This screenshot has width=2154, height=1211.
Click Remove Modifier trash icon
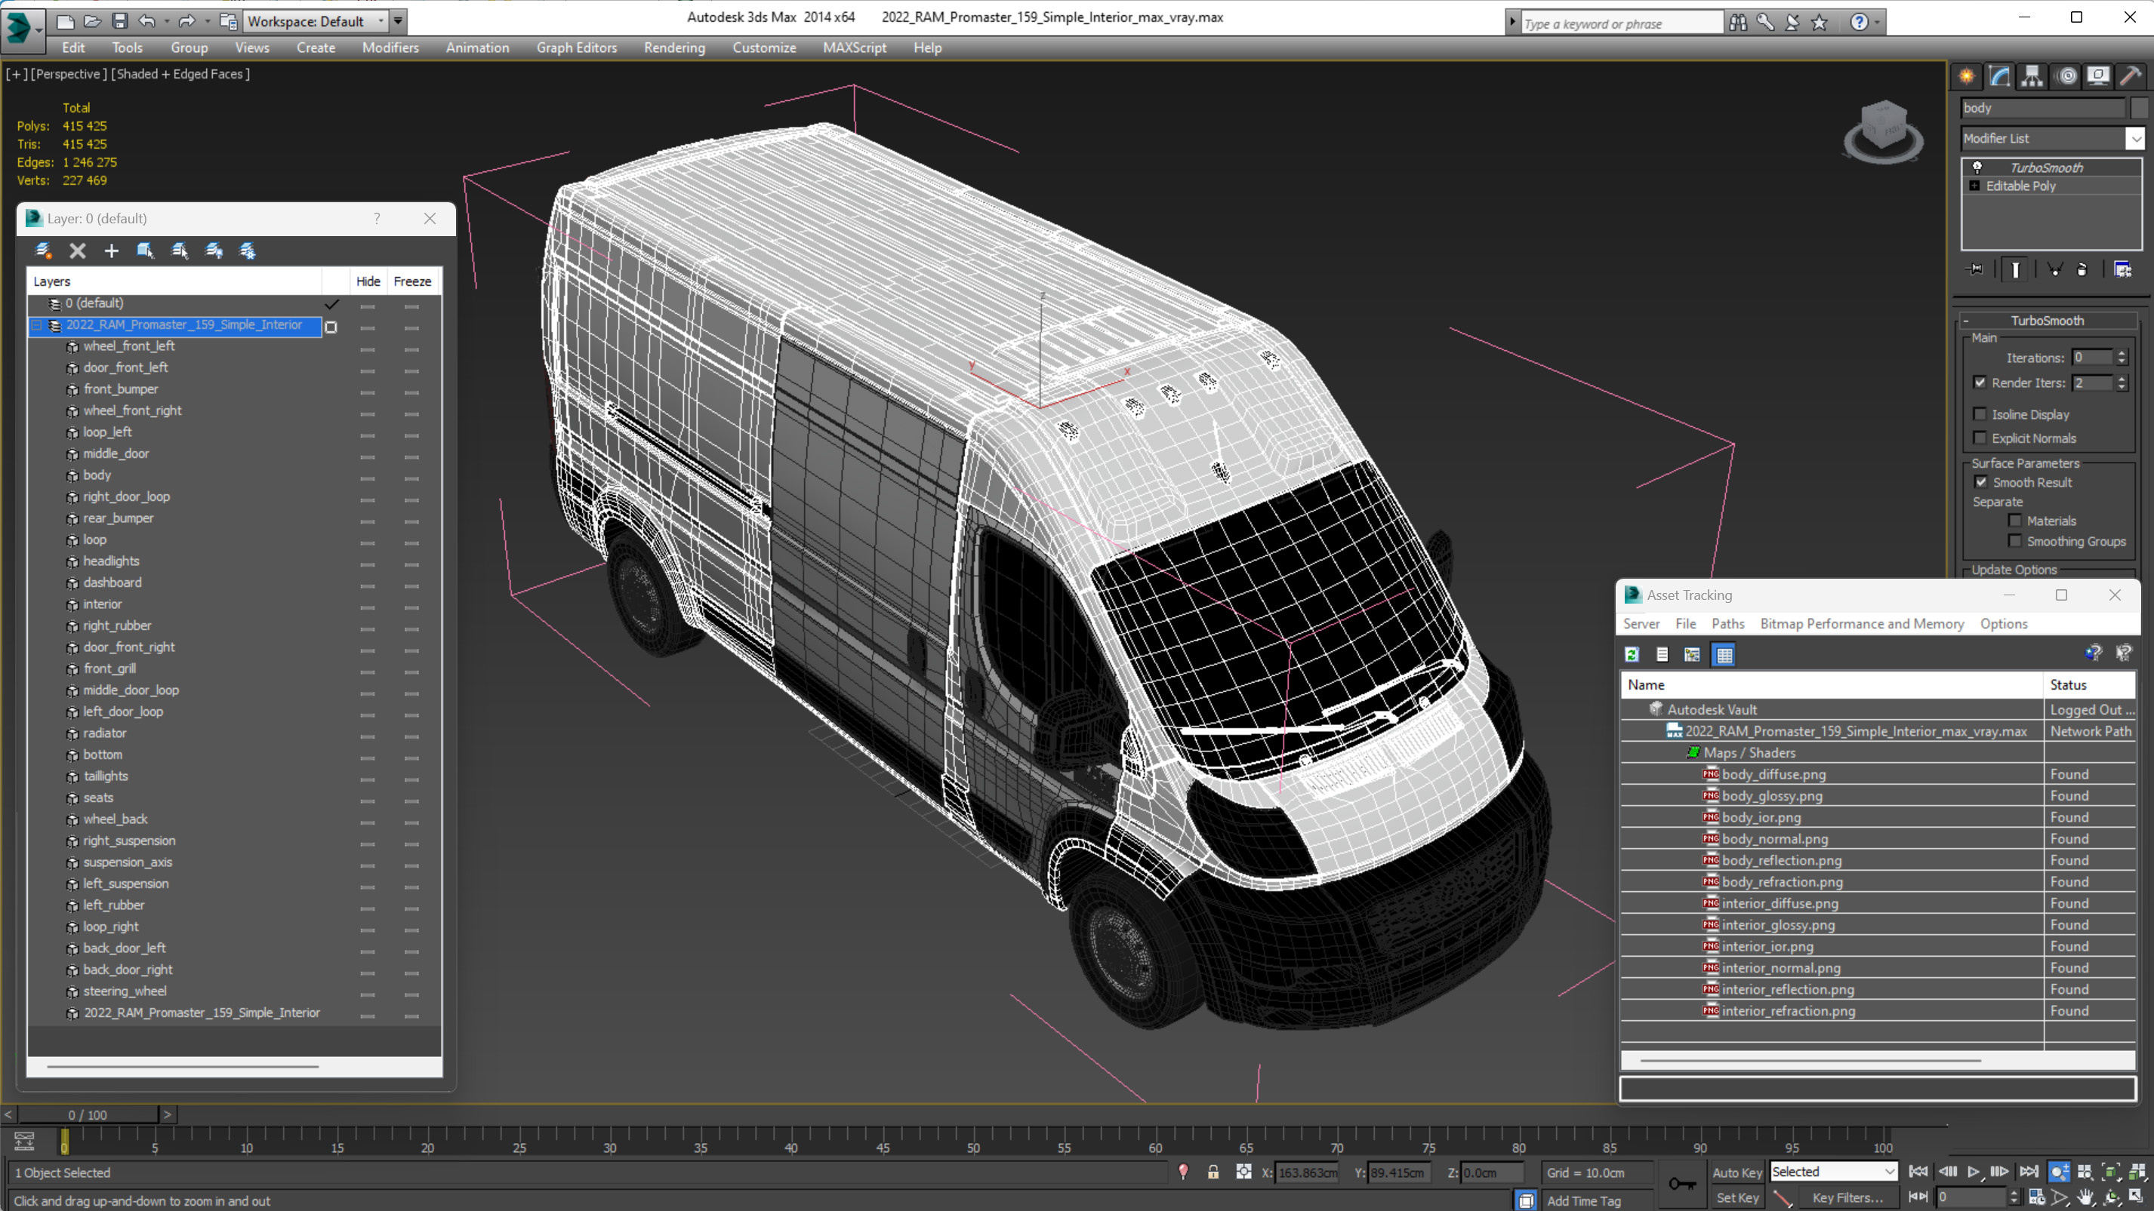[2082, 269]
